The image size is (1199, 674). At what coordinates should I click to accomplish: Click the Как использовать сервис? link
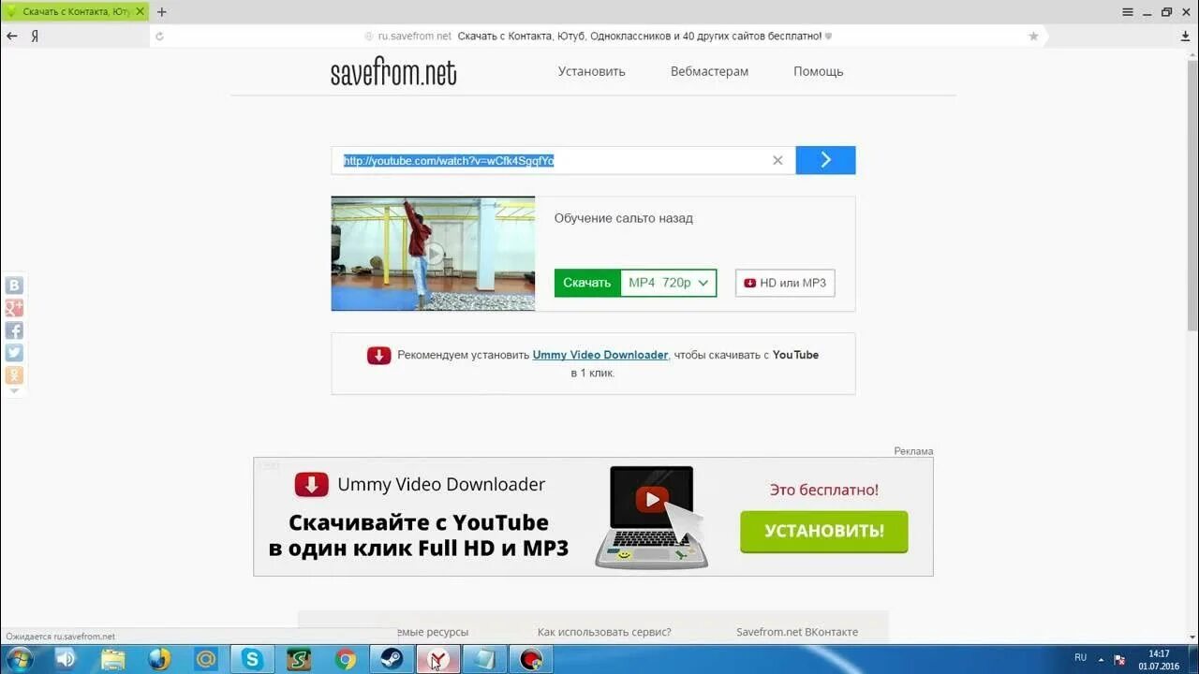pyautogui.click(x=604, y=632)
